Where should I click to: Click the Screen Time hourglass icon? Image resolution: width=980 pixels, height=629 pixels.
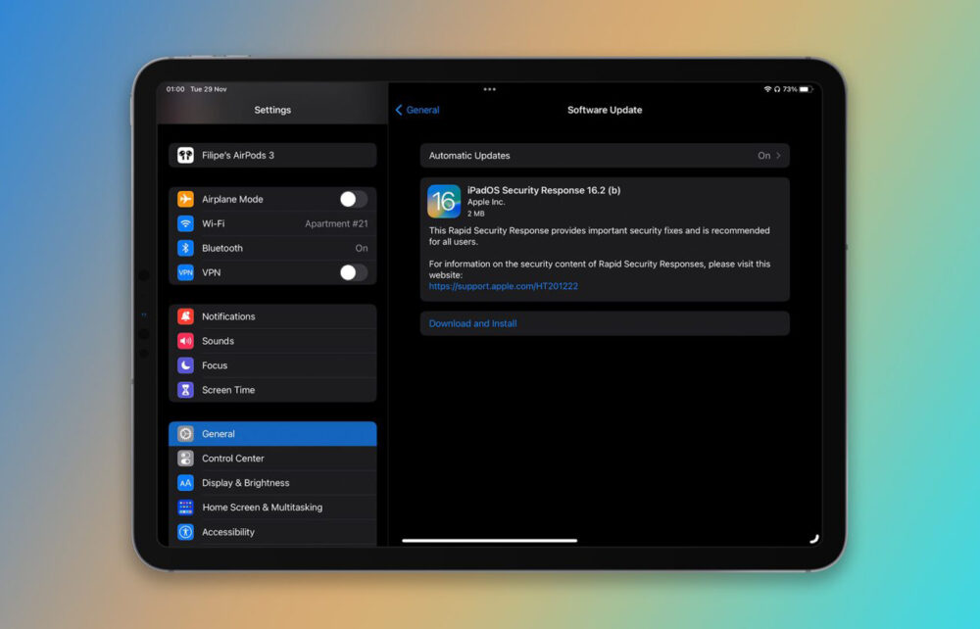[184, 389]
